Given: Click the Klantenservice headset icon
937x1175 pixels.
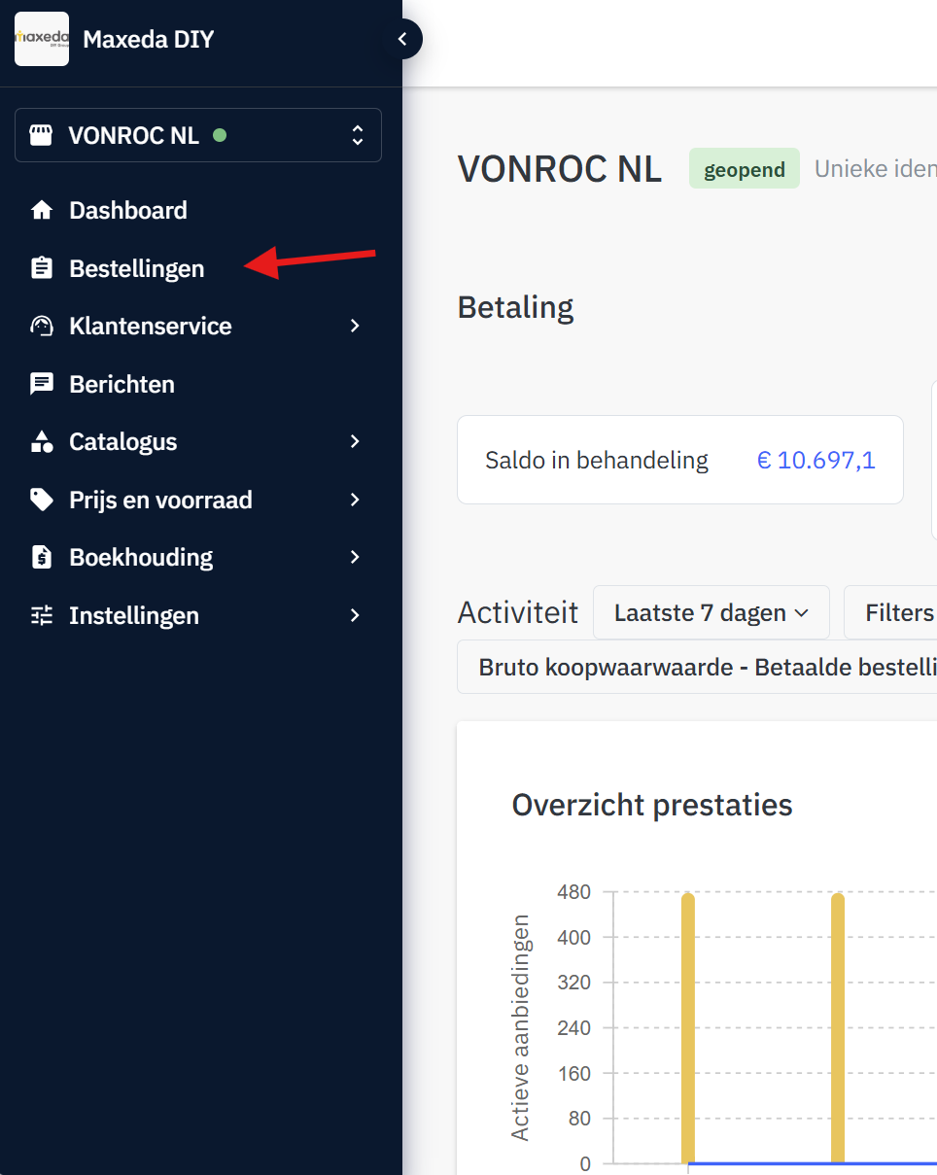Looking at the screenshot, I should pyautogui.click(x=41, y=326).
